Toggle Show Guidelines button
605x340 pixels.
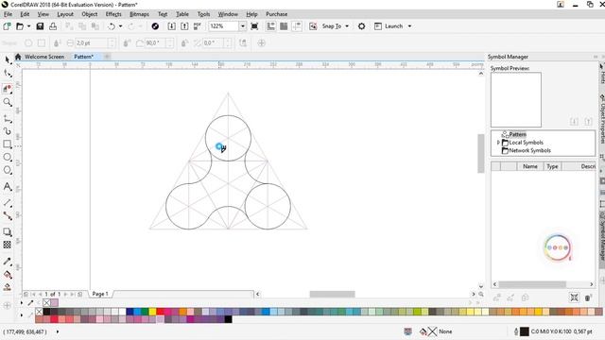297,26
